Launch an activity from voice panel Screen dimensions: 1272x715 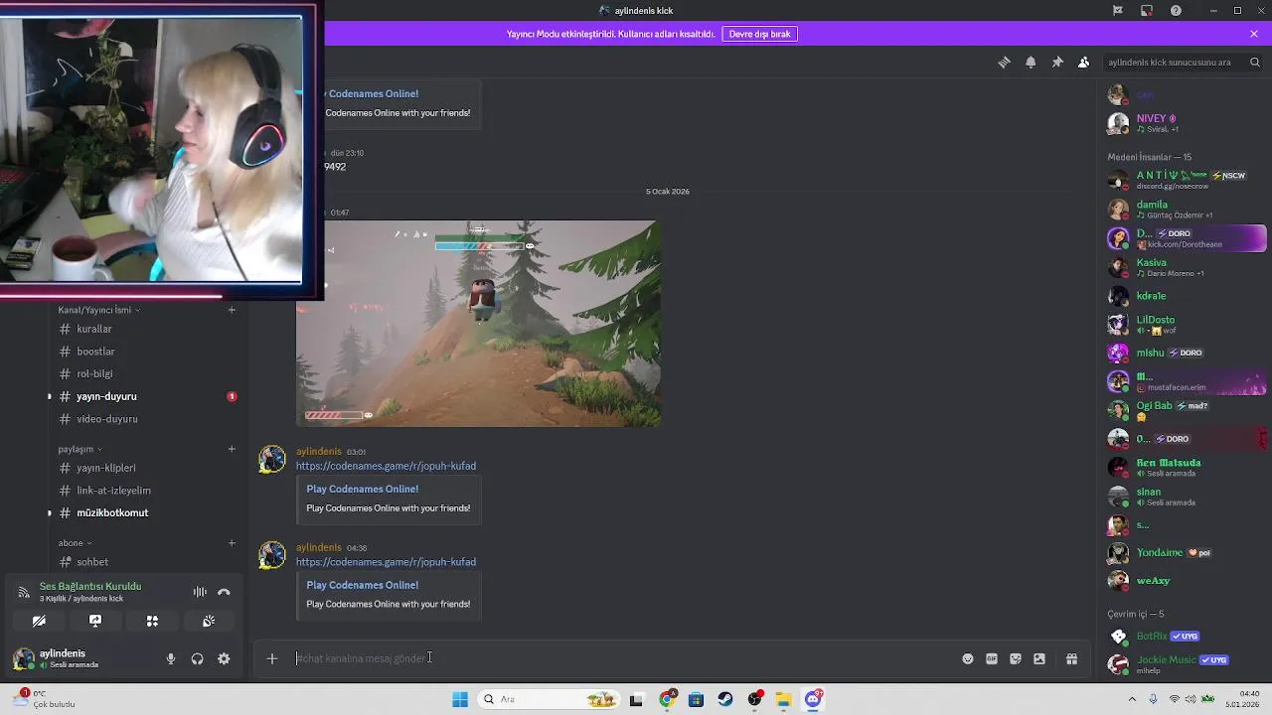pyautogui.click(x=152, y=621)
